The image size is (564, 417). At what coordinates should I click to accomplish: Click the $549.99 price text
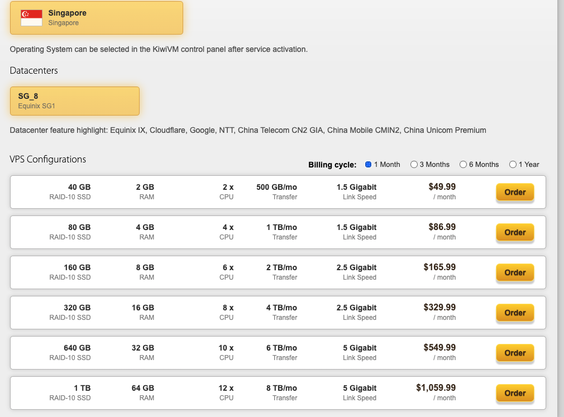coord(439,348)
